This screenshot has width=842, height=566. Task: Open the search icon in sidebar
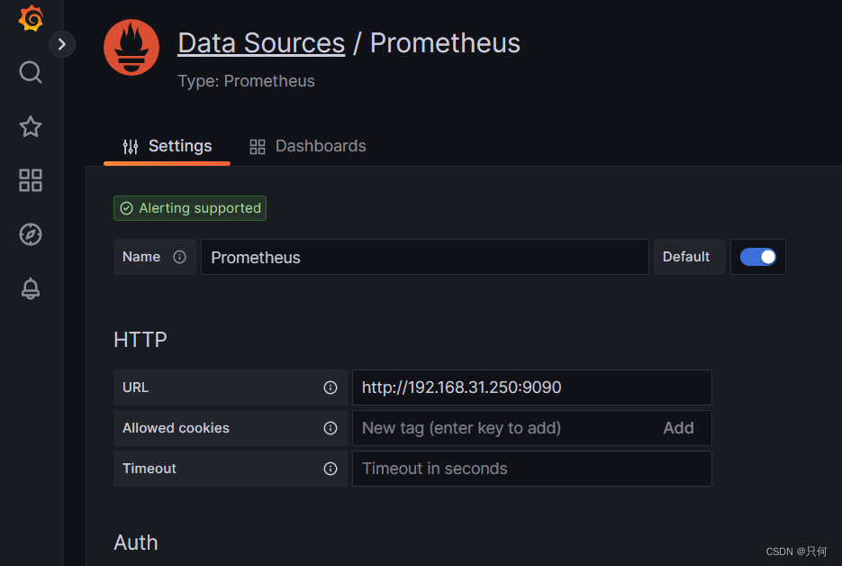click(x=31, y=72)
